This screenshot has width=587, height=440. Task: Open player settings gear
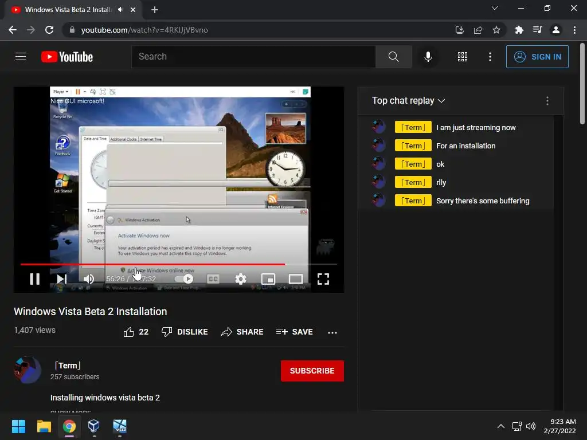tap(241, 279)
